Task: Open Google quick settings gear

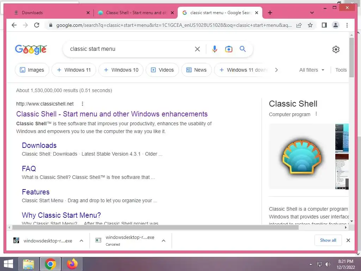Action: click(336, 49)
